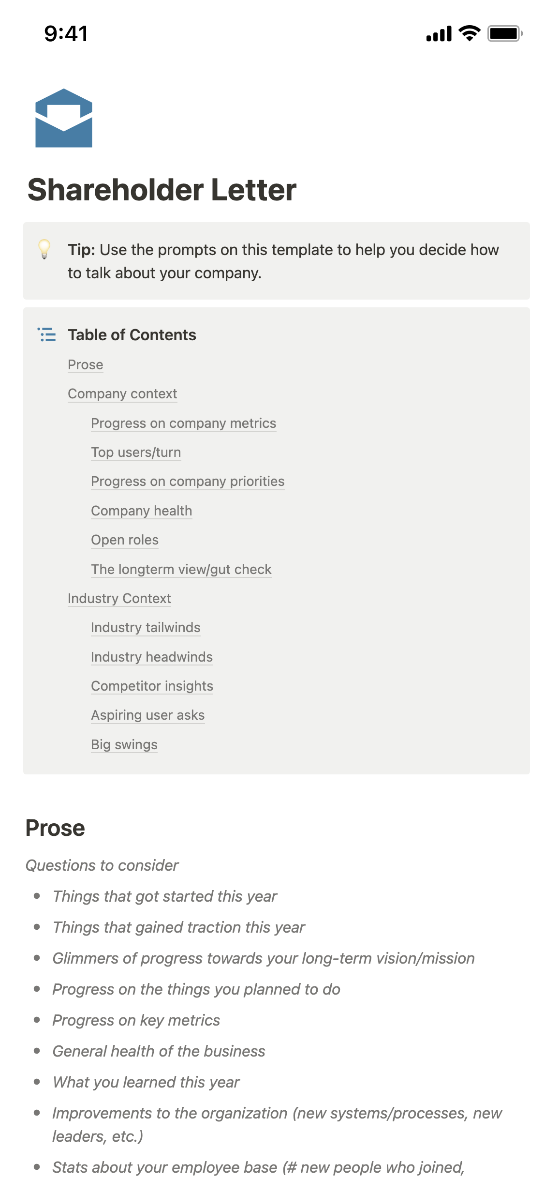Jump to Open roles section

[125, 540]
